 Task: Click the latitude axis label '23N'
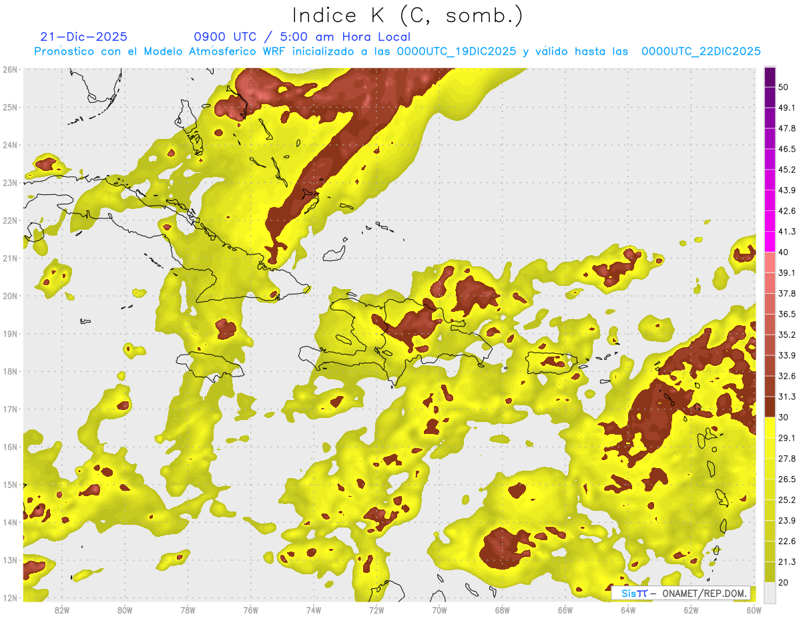coord(10,182)
